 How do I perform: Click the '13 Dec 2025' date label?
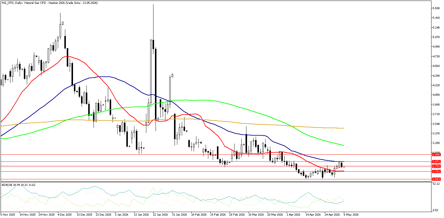coord(85,214)
